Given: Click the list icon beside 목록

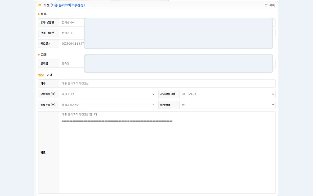Looking at the screenshot, I should pos(266,6).
